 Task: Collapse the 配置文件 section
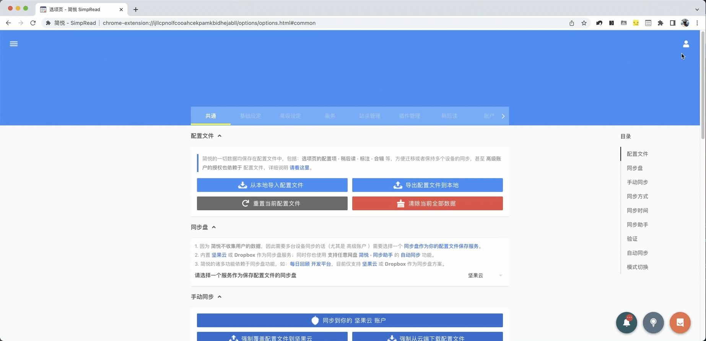click(x=220, y=136)
